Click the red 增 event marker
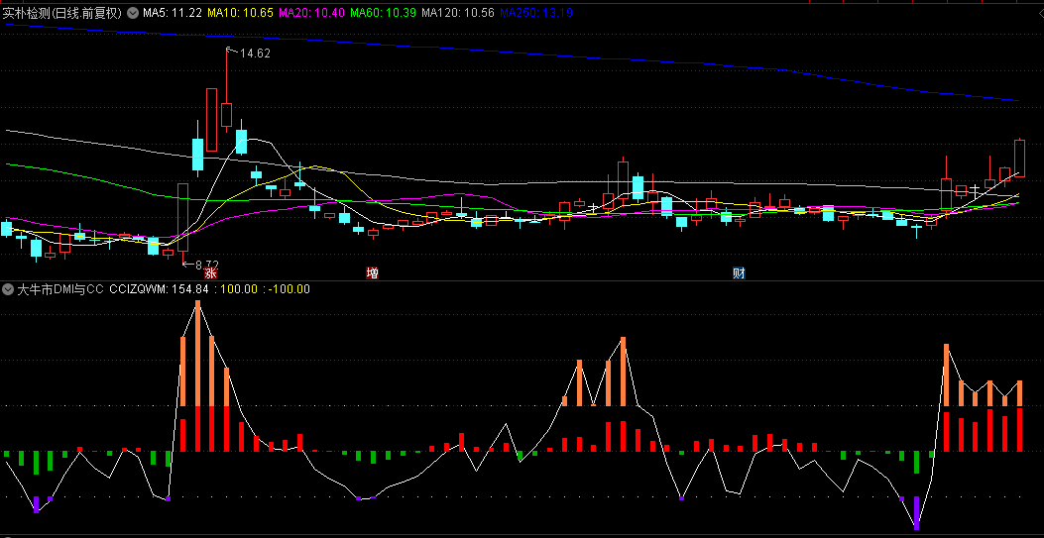The height and width of the screenshot is (538, 1044). click(373, 273)
